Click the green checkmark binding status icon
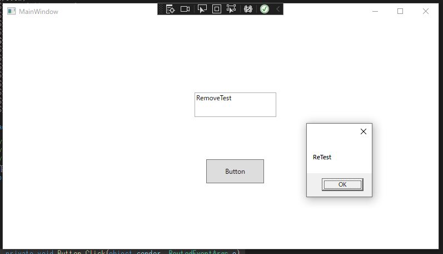 pyautogui.click(x=265, y=9)
